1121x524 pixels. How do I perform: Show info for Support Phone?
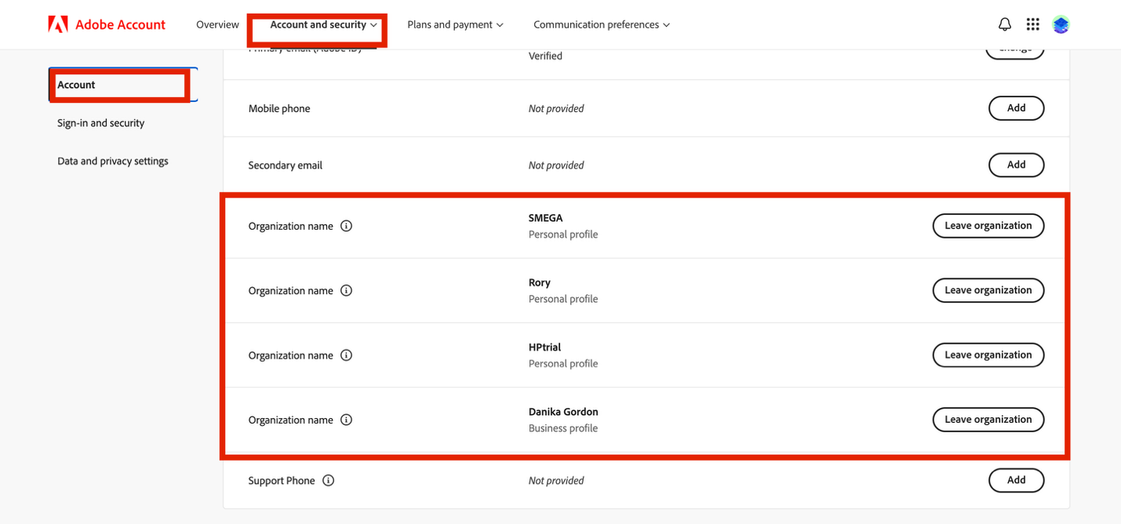coord(328,481)
